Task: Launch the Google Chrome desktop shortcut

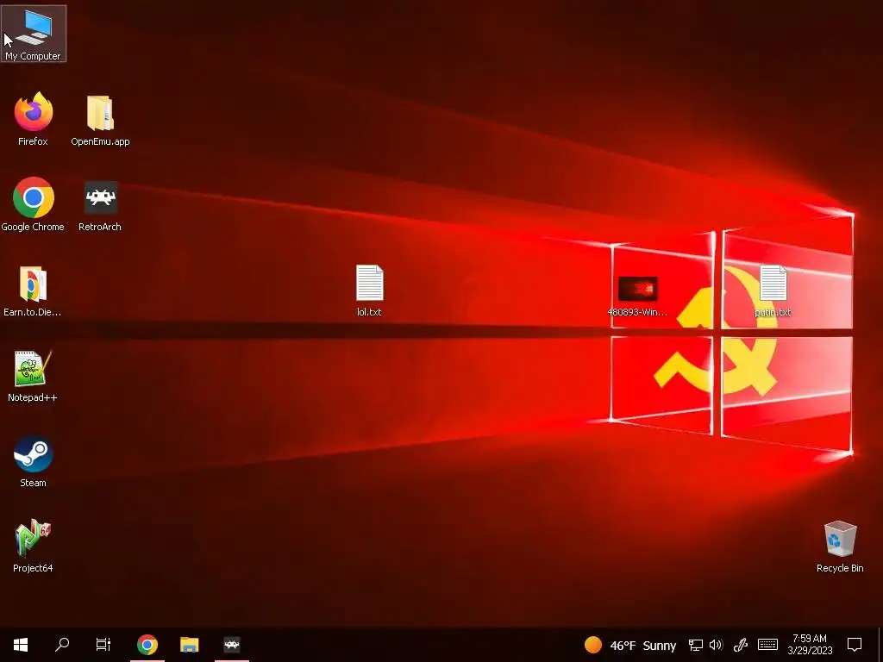Action: tap(34, 203)
